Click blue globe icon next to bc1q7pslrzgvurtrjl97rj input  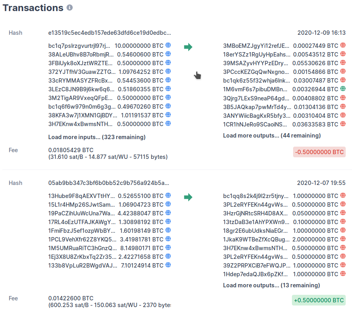click(x=168, y=45)
